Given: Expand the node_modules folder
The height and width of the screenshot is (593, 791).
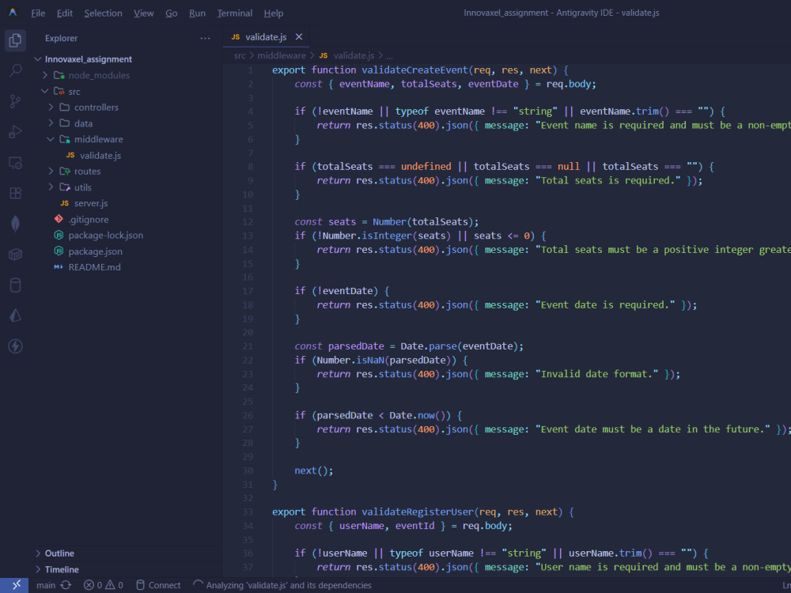Looking at the screenshot, I should coord(45,75).
